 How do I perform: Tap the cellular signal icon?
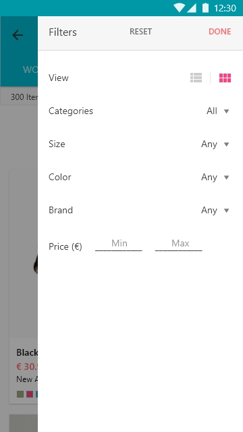tap(192, 8)
